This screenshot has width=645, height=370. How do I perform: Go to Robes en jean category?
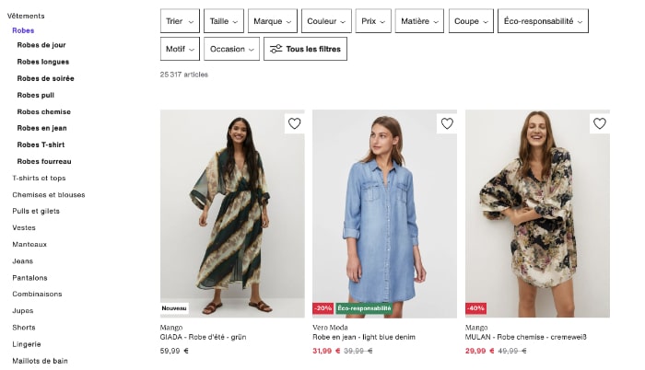[x=41, y=128]
